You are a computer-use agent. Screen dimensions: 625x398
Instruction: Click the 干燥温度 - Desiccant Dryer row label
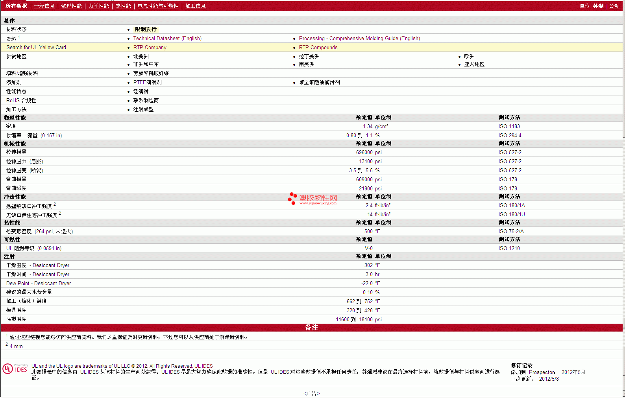pos(38,265)
